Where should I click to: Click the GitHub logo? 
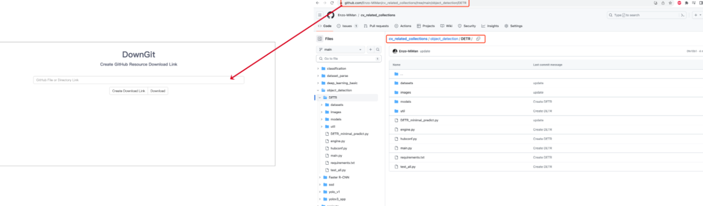[330, 15]
